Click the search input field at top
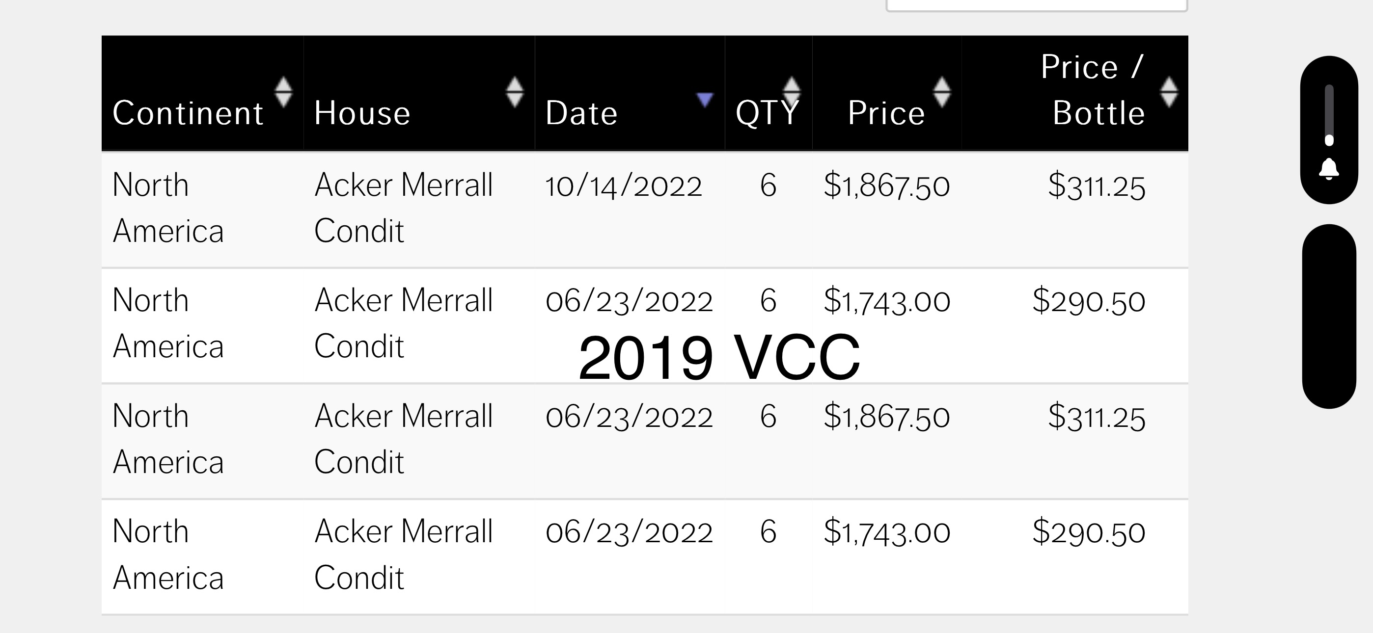This screenshot has width=1373, height=633. point(1037,5)
